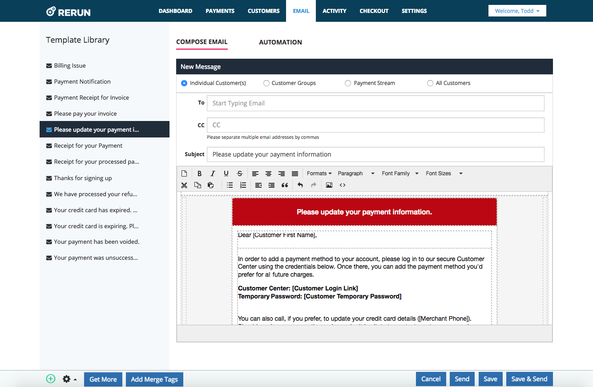
Task: Click the undo arrow
Action: click(300, 185)
